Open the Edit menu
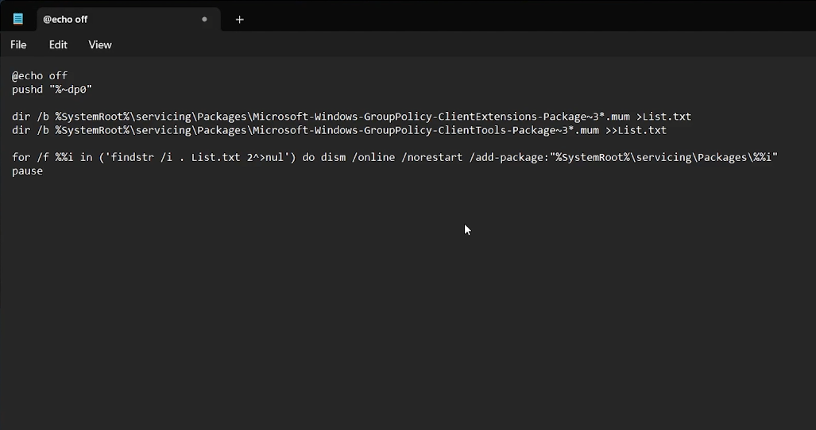 point(58,44)
